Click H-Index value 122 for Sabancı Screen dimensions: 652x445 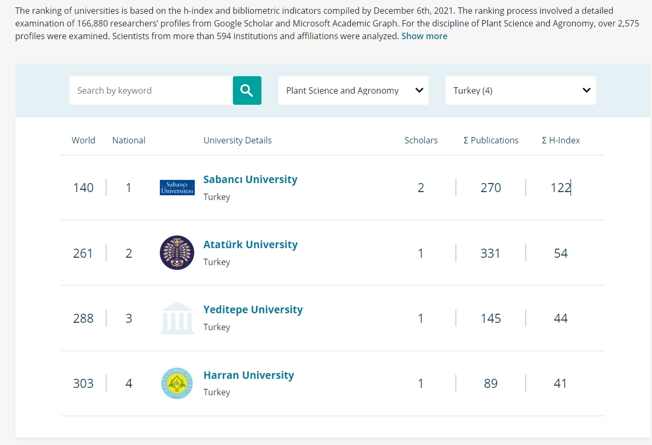(560, 188)
